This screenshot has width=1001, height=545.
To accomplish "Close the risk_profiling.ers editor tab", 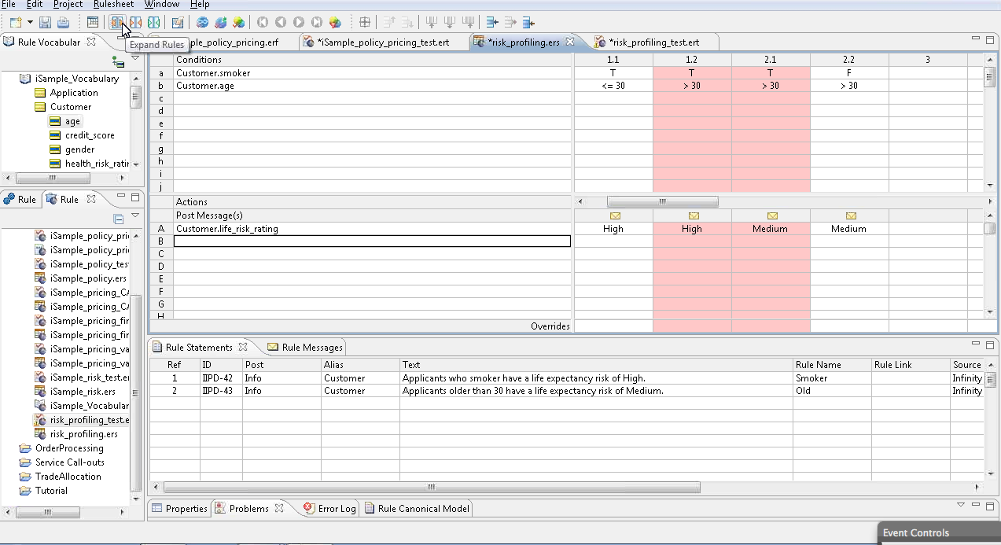I will [570, 42].
